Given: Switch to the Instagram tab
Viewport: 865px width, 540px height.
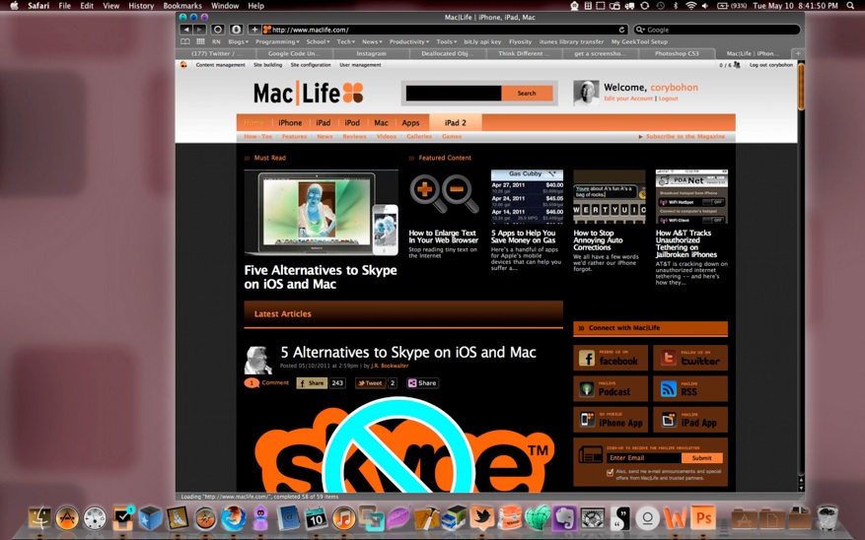Looking at the screenshot, I should tap(371, 53).
